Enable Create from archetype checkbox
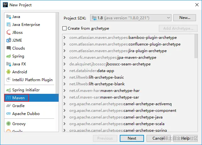This screenshot has height=145, width=202. tap(64, 28)
